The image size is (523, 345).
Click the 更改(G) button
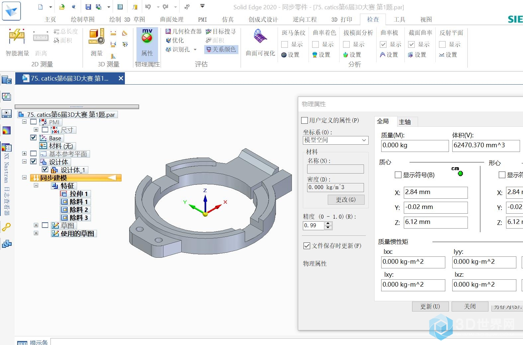(346, 200)
